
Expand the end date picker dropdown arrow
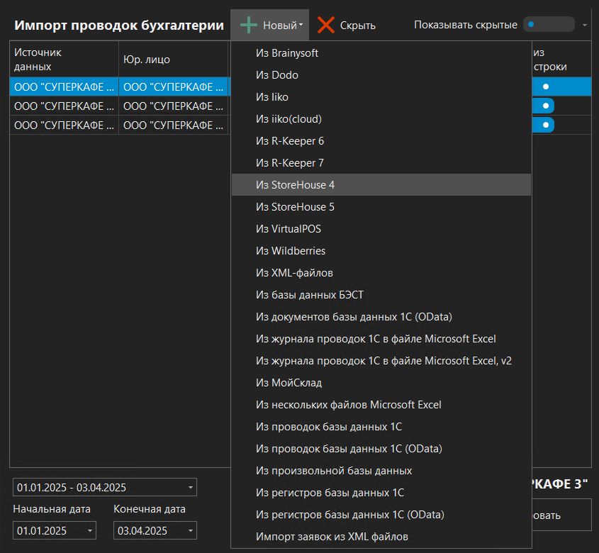click(190, 531)
